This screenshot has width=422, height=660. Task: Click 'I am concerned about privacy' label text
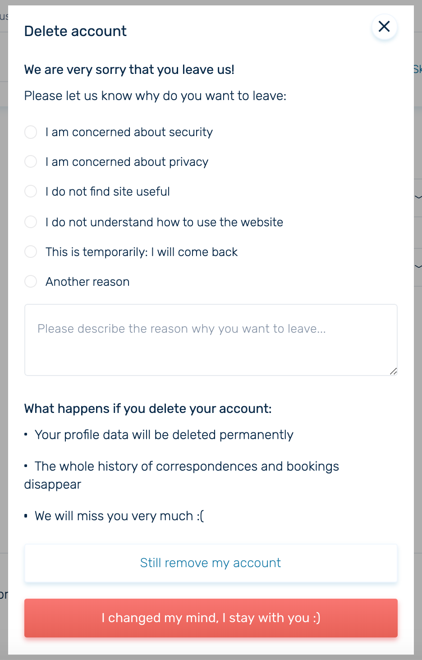pyautogui.click(x=127, y=162)
